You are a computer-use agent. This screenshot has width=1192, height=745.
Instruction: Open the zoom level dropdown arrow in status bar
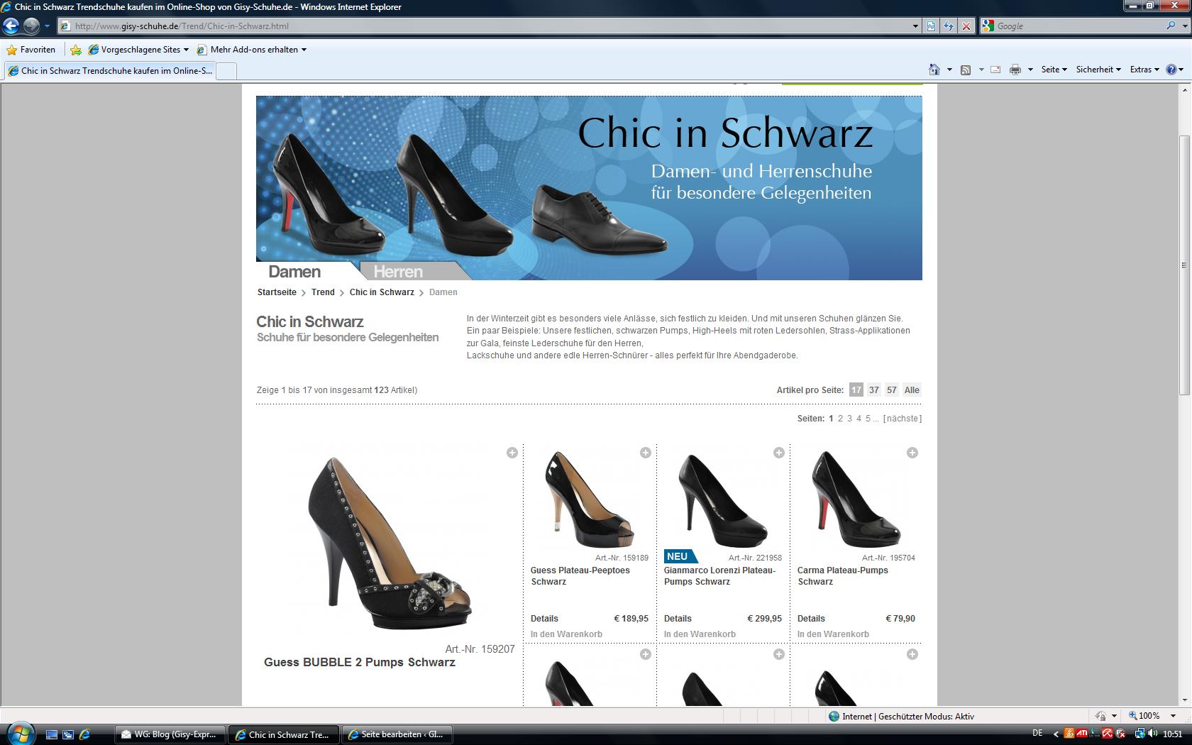pyautogui.click(x=1173, y=717)
